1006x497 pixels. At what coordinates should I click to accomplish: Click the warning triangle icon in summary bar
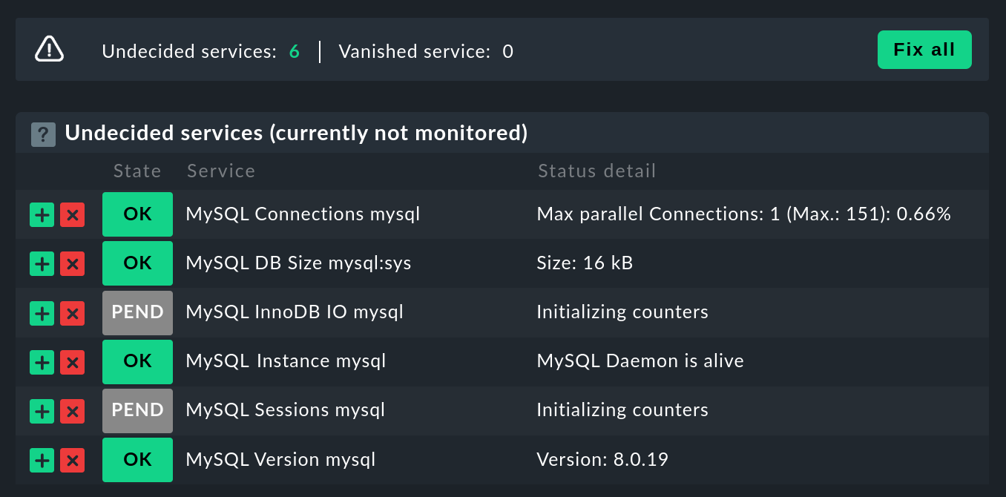(x=50, y=49)
